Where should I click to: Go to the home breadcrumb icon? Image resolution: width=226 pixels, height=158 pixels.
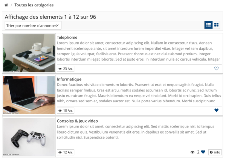point(6,5)
